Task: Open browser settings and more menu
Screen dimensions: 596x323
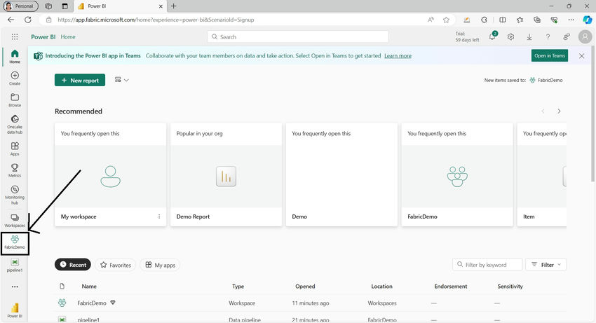Action: tap(571, 20)
